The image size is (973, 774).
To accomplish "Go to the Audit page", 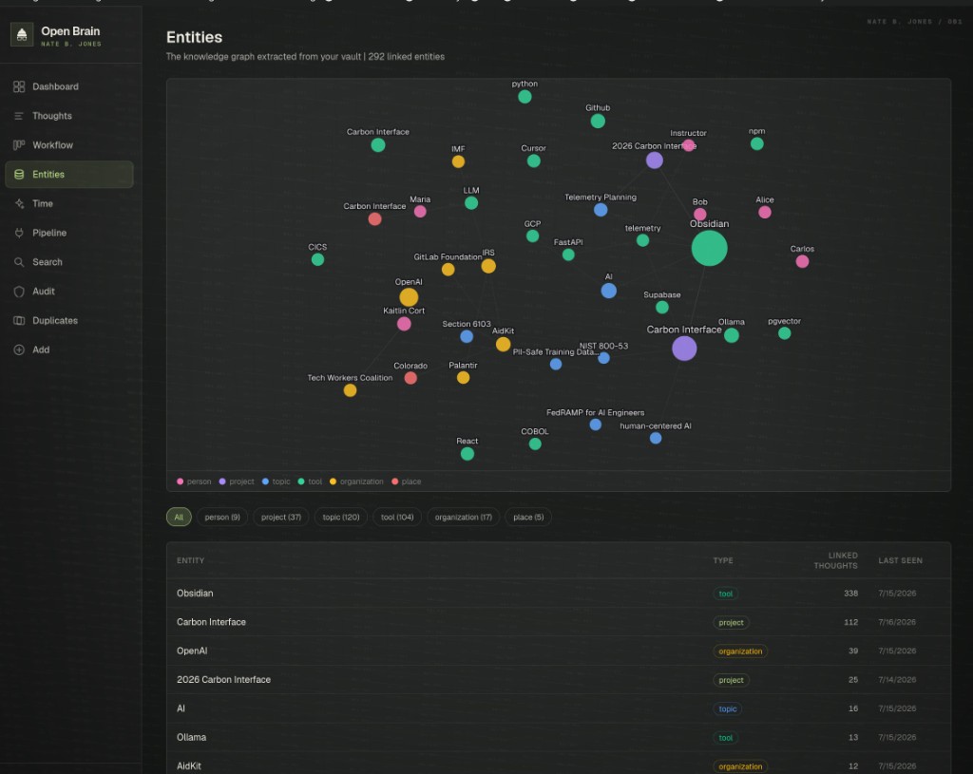I will (68, 292).
